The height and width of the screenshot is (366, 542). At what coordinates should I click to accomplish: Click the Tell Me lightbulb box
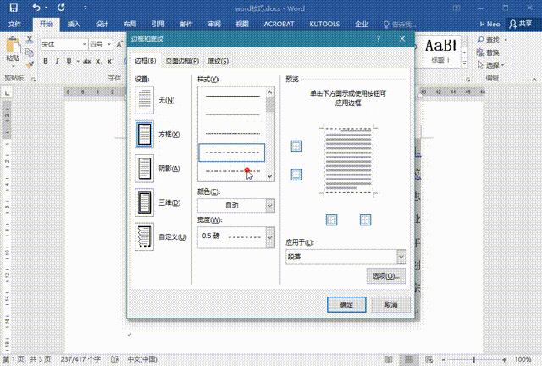point(400,25)
